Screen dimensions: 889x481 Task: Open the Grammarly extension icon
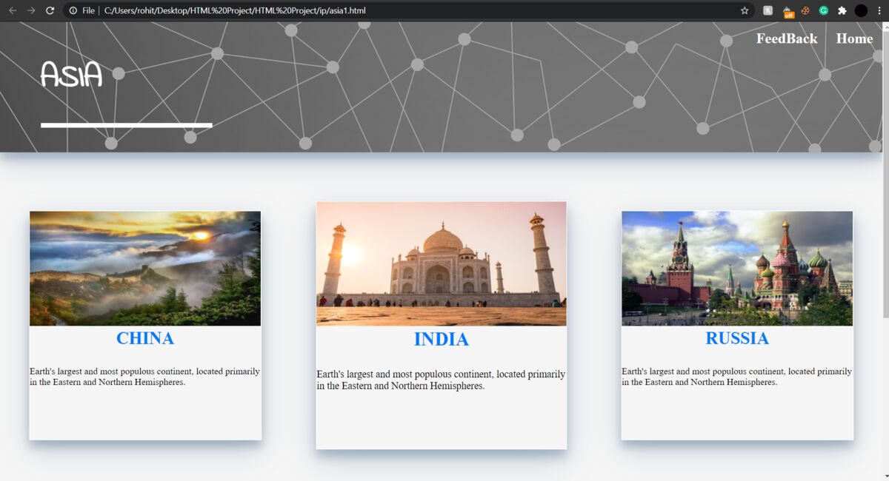point(824,10)
